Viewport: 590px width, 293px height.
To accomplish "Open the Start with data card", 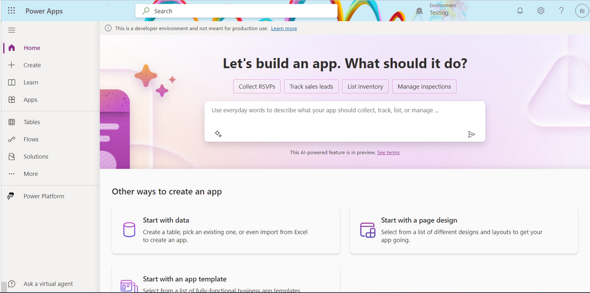I will click(226, 229).
